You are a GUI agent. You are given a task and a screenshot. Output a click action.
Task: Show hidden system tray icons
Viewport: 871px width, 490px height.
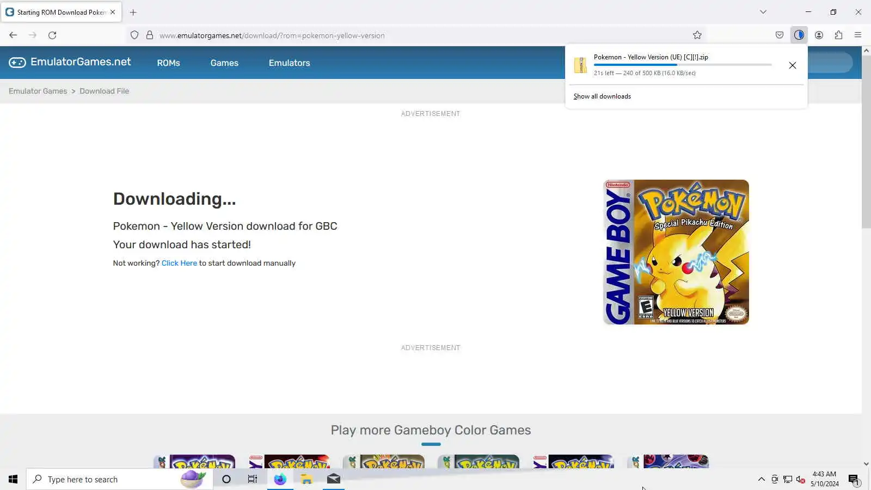pyautogui.click(x=761, y=479)
